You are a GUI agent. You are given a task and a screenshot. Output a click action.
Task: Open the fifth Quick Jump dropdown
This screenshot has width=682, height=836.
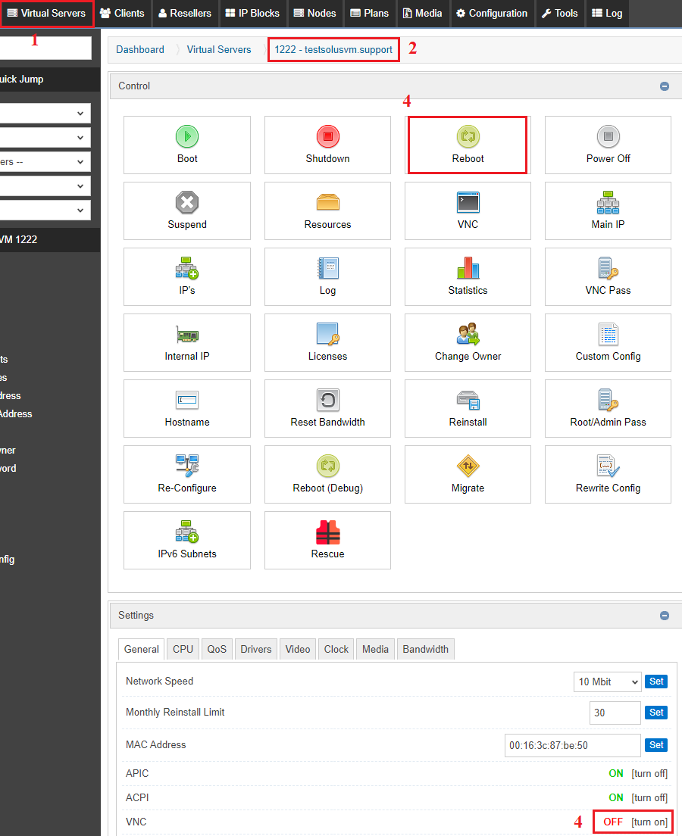(x=45, y=210)
